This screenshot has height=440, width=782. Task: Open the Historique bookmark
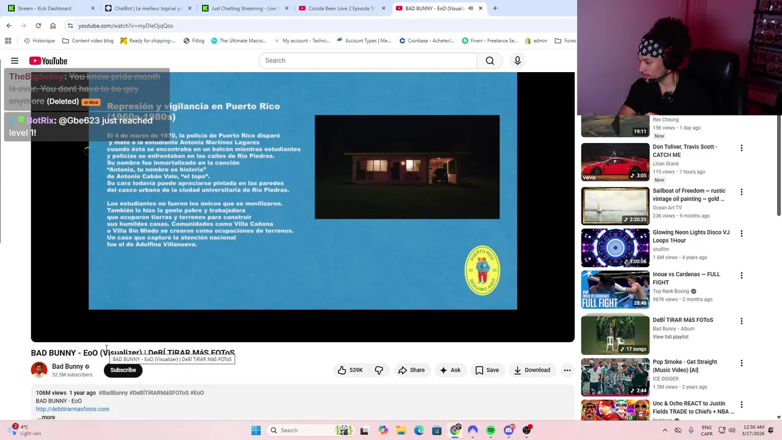[39, 40]
